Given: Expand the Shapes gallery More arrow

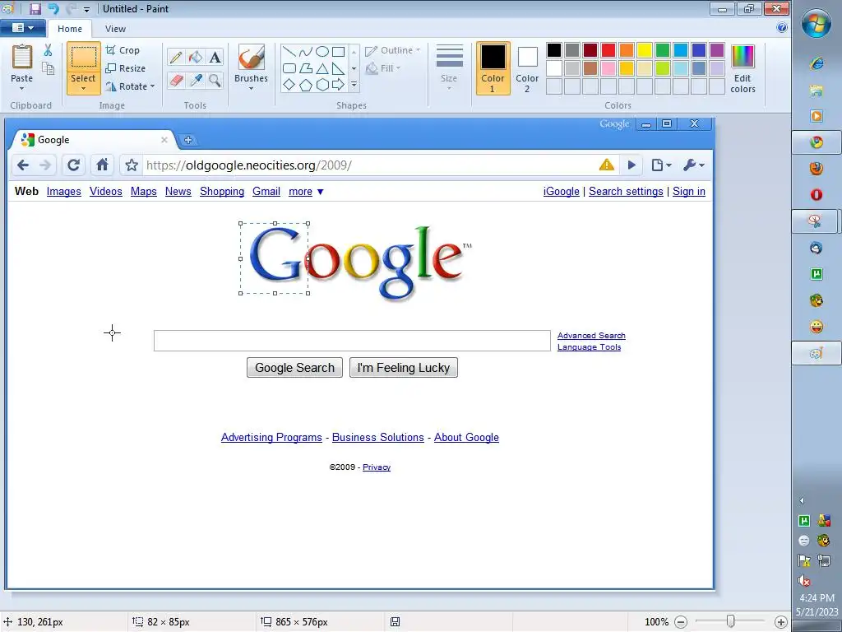Looking at the screenshot, I should (354, 85).
